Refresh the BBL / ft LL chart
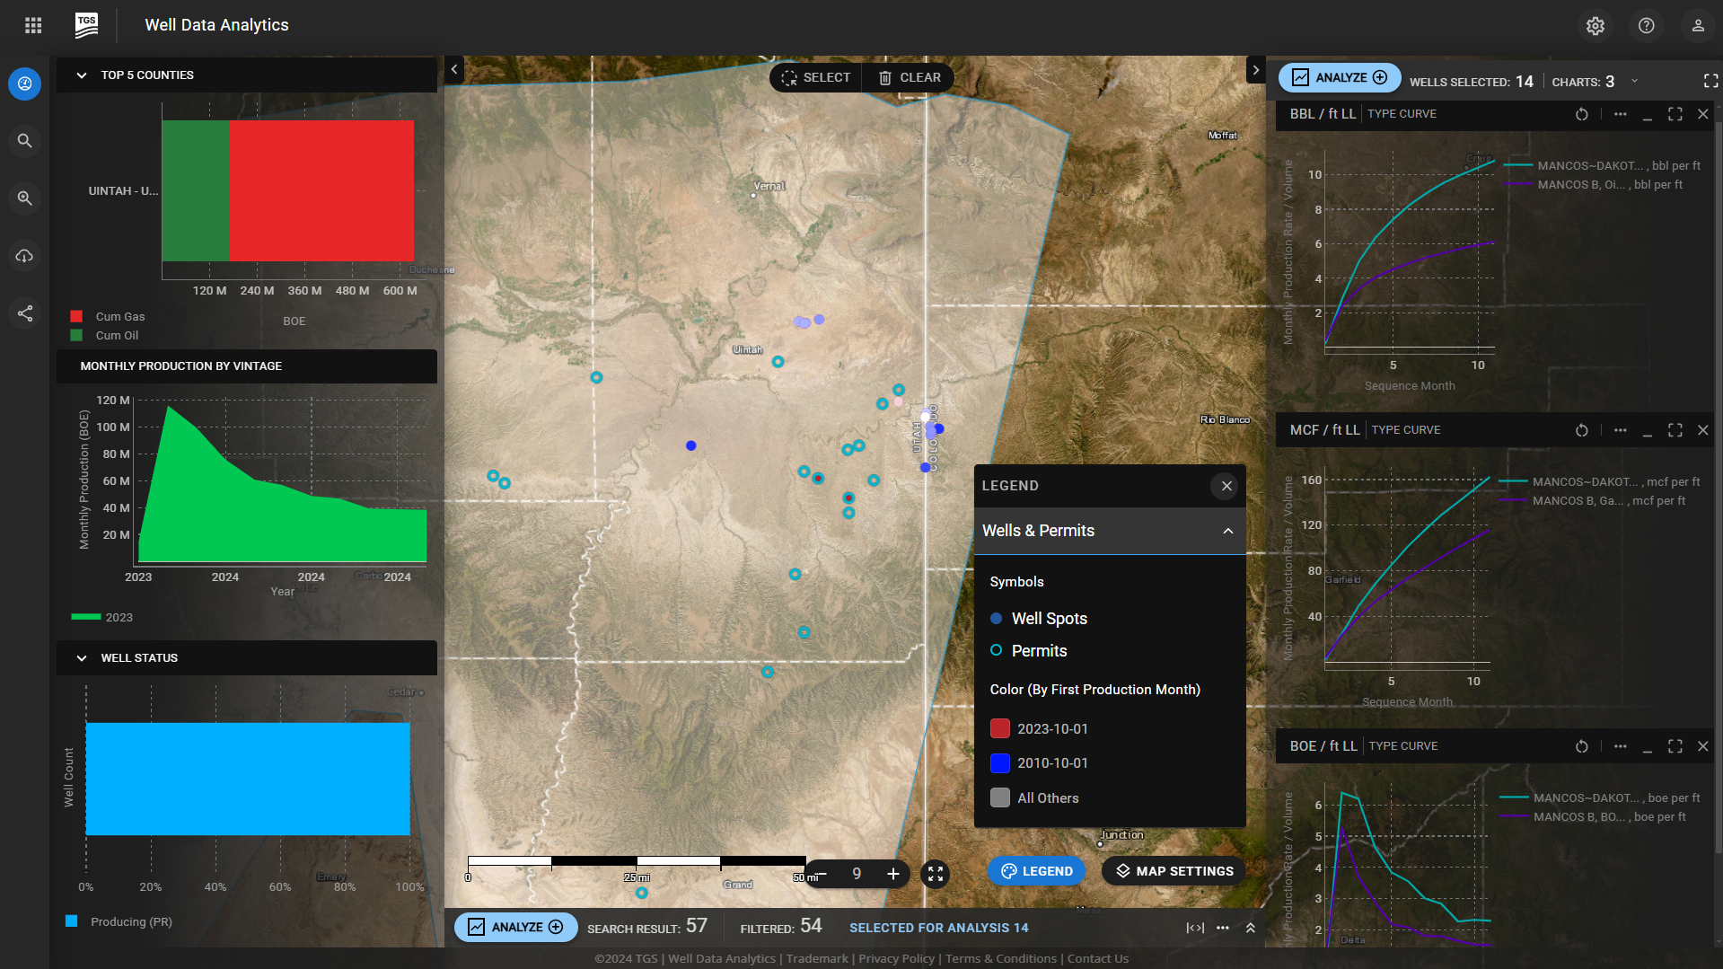The width and height of the screenshot is (1723, 969). (1581, 114)
